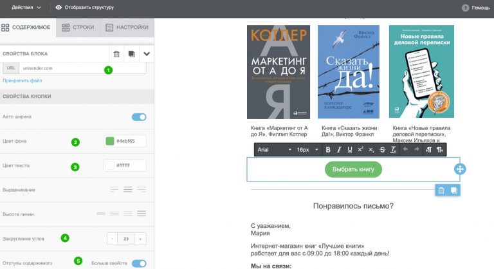This screenshot has width=494, height=269.
Task: Toggle Отобразить структуру view
Action: 85,7
